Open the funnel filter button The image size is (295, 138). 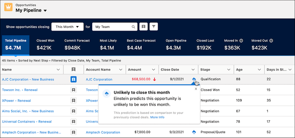(154, 27)
